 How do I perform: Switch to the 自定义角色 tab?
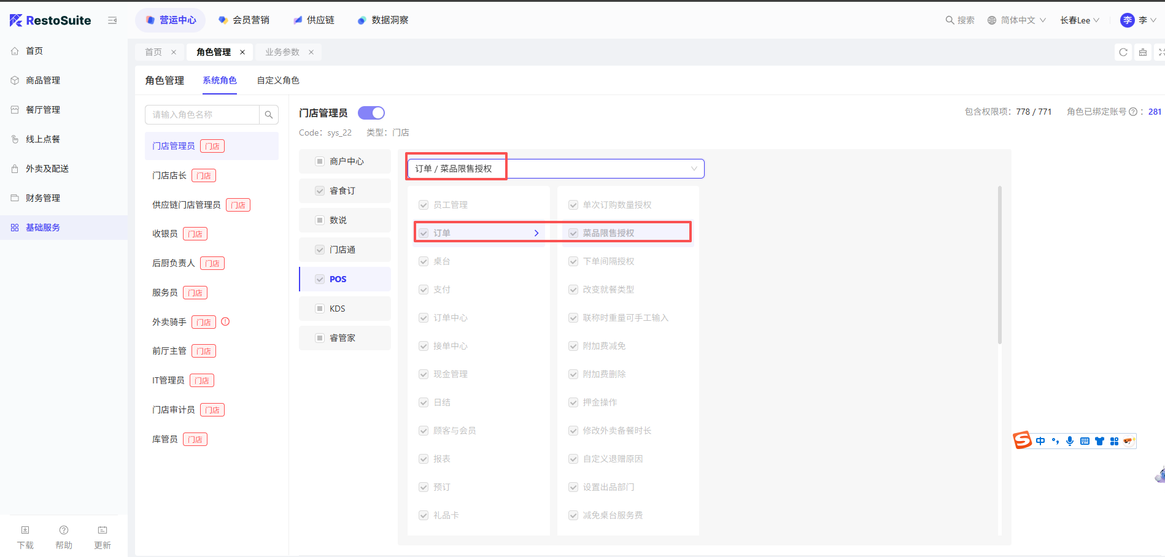click(x=278, y=80)
